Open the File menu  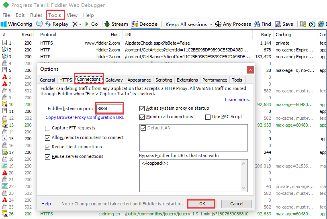point(6,15)
